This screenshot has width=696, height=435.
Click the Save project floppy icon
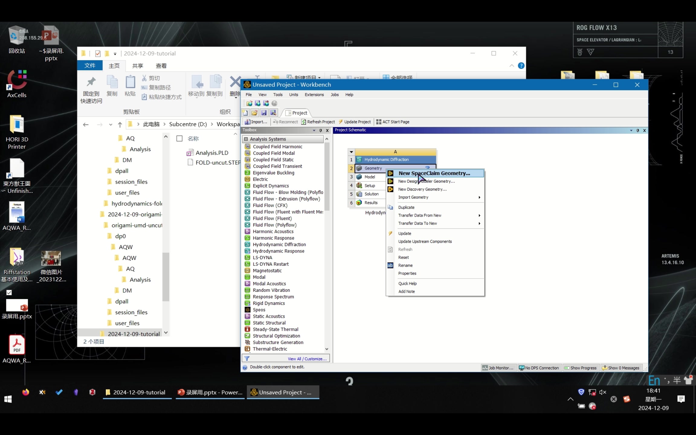coord(264,113)
